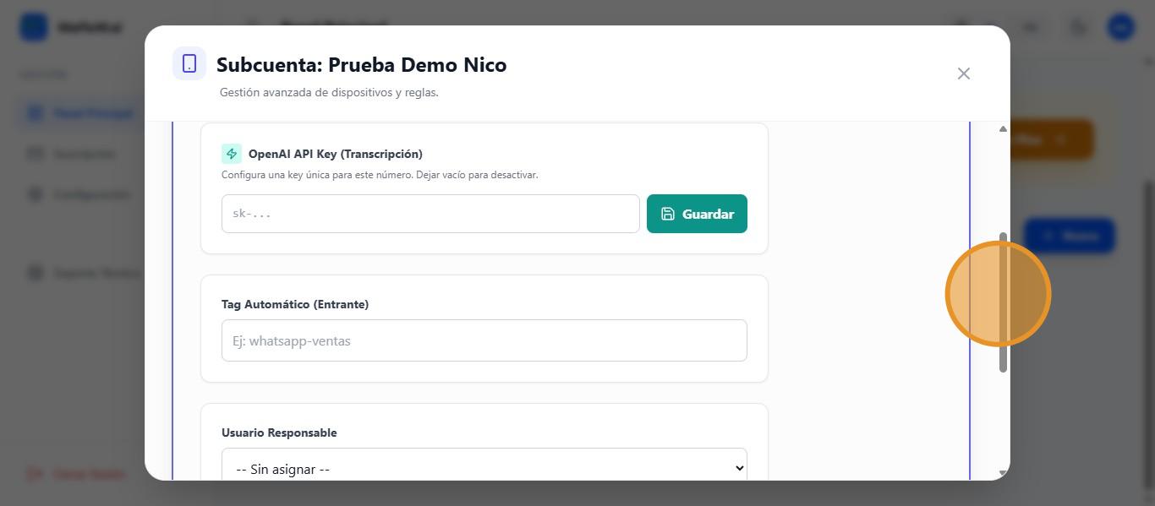The width and height of the screenshot is (1155, 506).
Task: Focus the OpenAI API Key sk- input
Action: tap(430, 214)
